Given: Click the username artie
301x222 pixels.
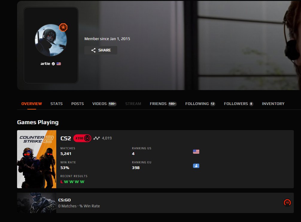Looking at the screenshot, I should tap(45, 63).
